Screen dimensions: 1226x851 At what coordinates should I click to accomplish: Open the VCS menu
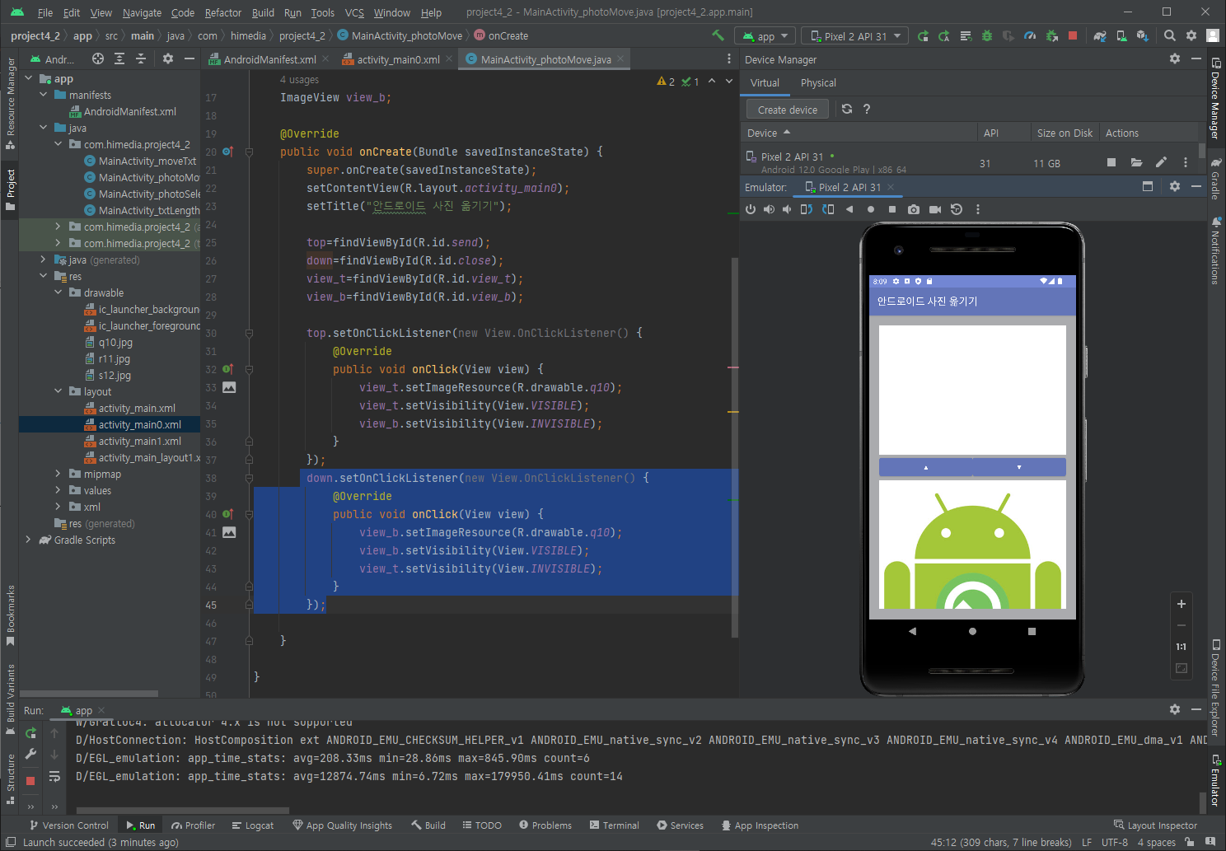(x=354, y=12)
